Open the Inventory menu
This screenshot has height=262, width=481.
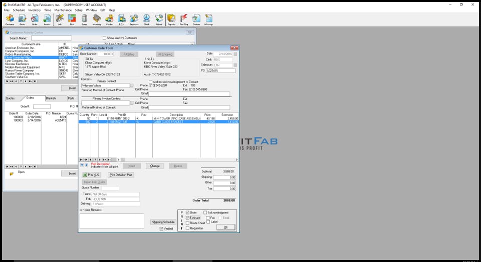pos(35,10)
